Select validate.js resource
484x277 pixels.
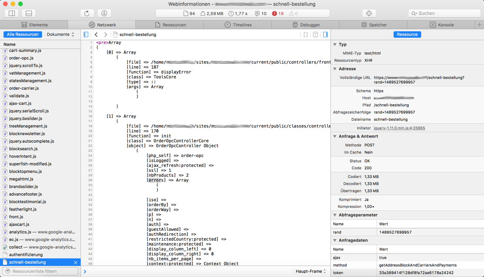[x=40, y=96]
